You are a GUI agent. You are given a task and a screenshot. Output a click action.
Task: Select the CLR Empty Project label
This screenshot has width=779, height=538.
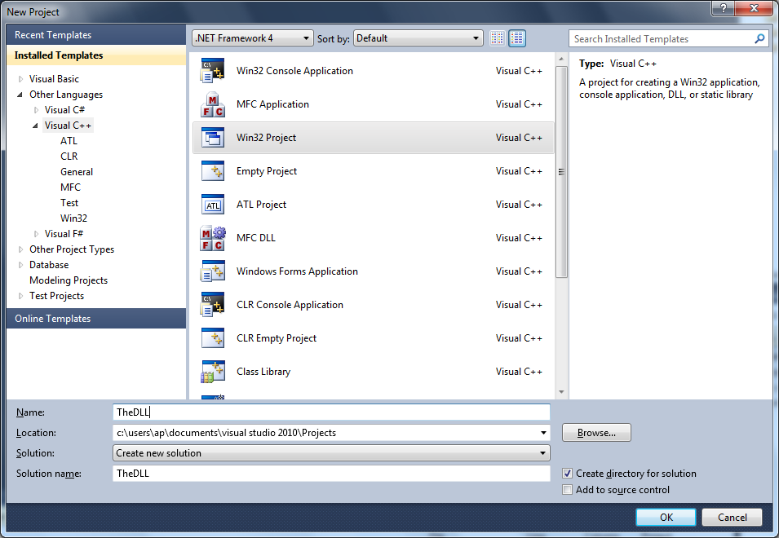point(277,338)
